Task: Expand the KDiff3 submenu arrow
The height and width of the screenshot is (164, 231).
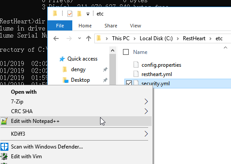Action: click(x=146, y=133)
